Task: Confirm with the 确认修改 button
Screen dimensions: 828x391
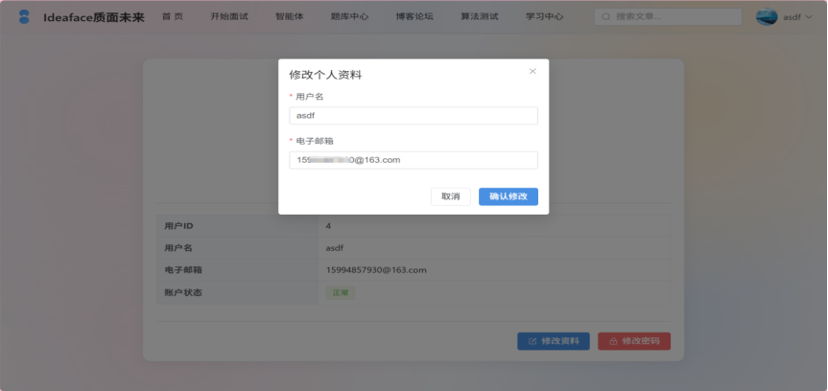Action: [508, 196]
